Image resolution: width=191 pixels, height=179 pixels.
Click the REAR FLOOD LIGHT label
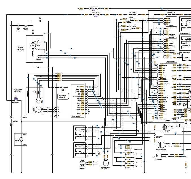point(161,150)
